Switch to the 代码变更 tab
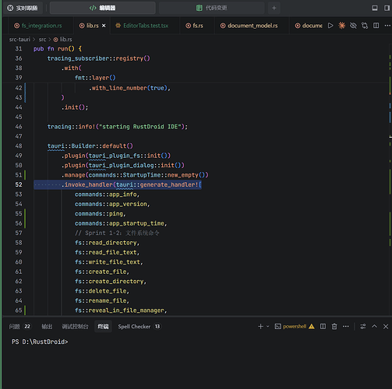The height and width of the screenshot is (389, 392). [211, 8]
